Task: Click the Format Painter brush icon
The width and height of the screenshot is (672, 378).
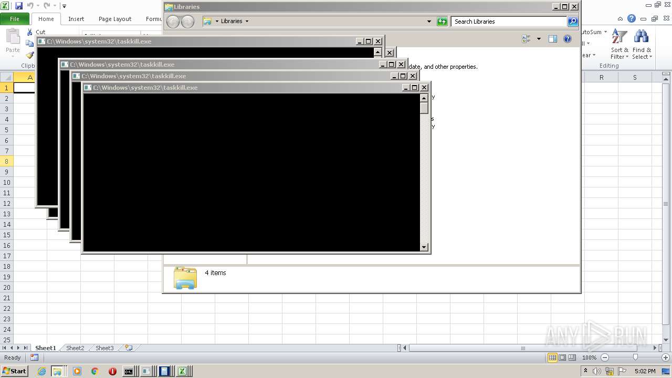Action: pos(30,55)
